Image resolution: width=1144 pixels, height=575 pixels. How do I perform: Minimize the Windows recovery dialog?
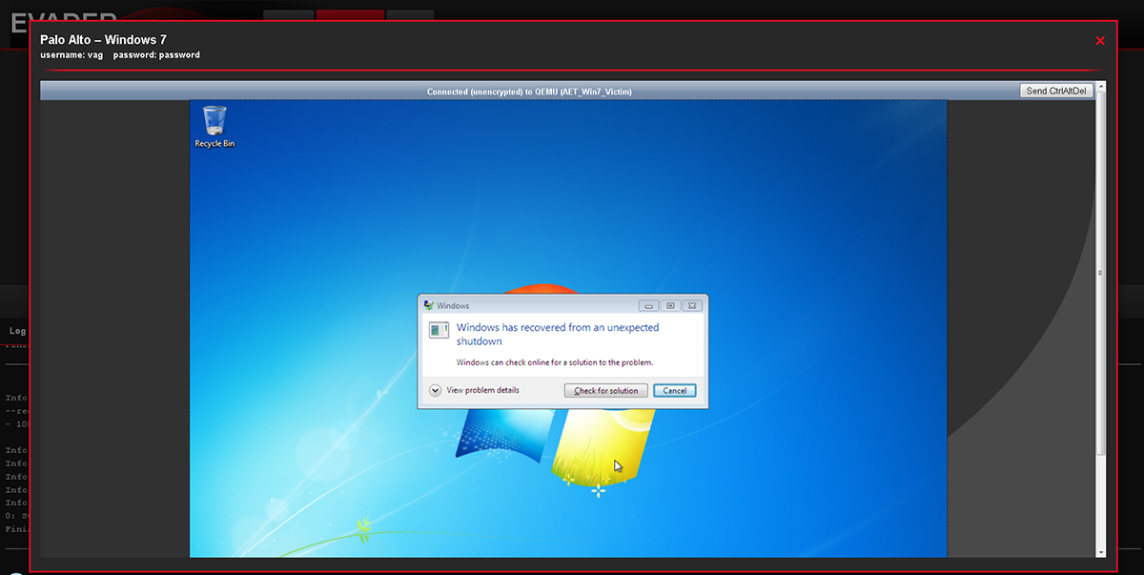tap(649, 305)
